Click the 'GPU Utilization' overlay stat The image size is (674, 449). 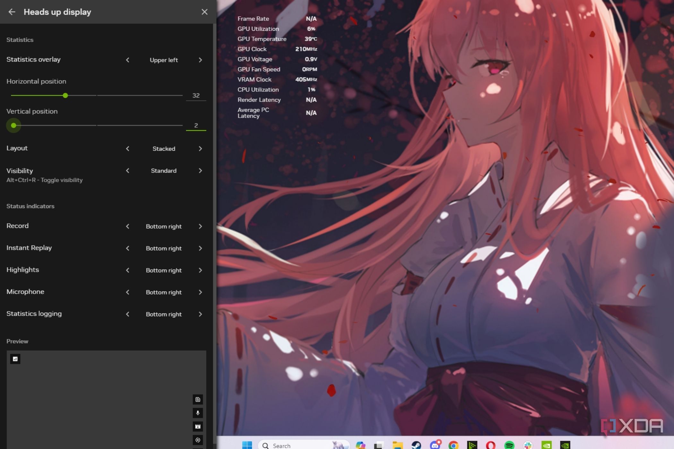tap(277, 29)
